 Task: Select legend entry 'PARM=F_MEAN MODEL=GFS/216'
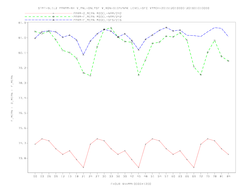(x=97, y=20)
